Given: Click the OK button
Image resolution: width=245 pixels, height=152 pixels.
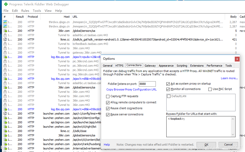Looking at the screenshot, I should click(206, 145).
